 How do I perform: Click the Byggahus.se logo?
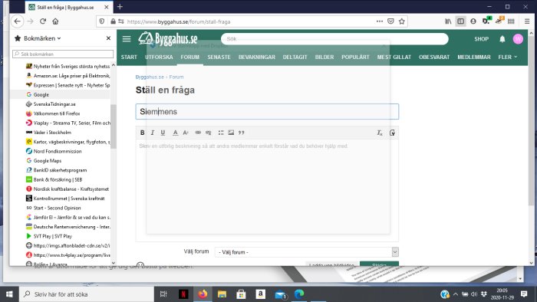click(x=168, y=39)
